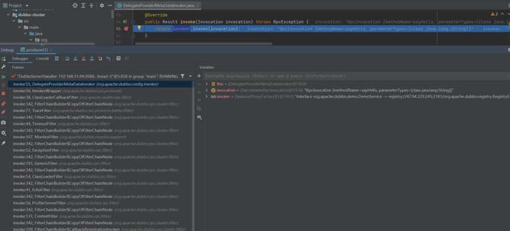Select frame invoke:131, ContextFilter

pyautogui.click(x=100, y=216)
